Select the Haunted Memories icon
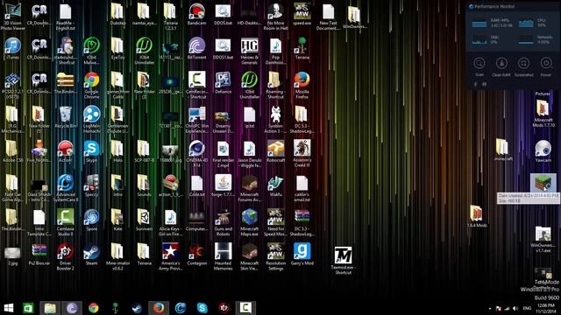561x315 pixels. pos(223,256)
